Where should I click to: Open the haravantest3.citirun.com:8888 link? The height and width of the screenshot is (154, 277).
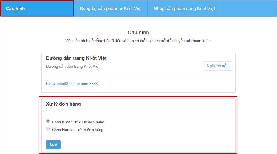[x=72, y=84]
